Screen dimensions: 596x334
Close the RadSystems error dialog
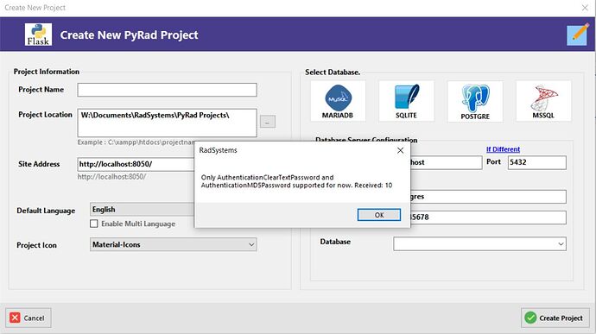pyautogui.click(x=400, y=150)
